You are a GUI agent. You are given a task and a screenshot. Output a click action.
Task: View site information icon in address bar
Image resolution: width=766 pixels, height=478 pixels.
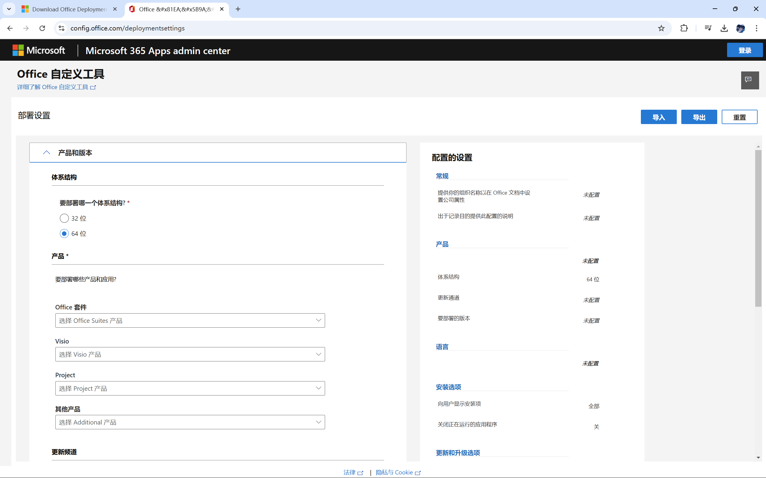[x=62, y=28]
